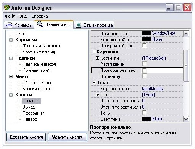Select Картинка в тему tree item

(x=39, y=52)
